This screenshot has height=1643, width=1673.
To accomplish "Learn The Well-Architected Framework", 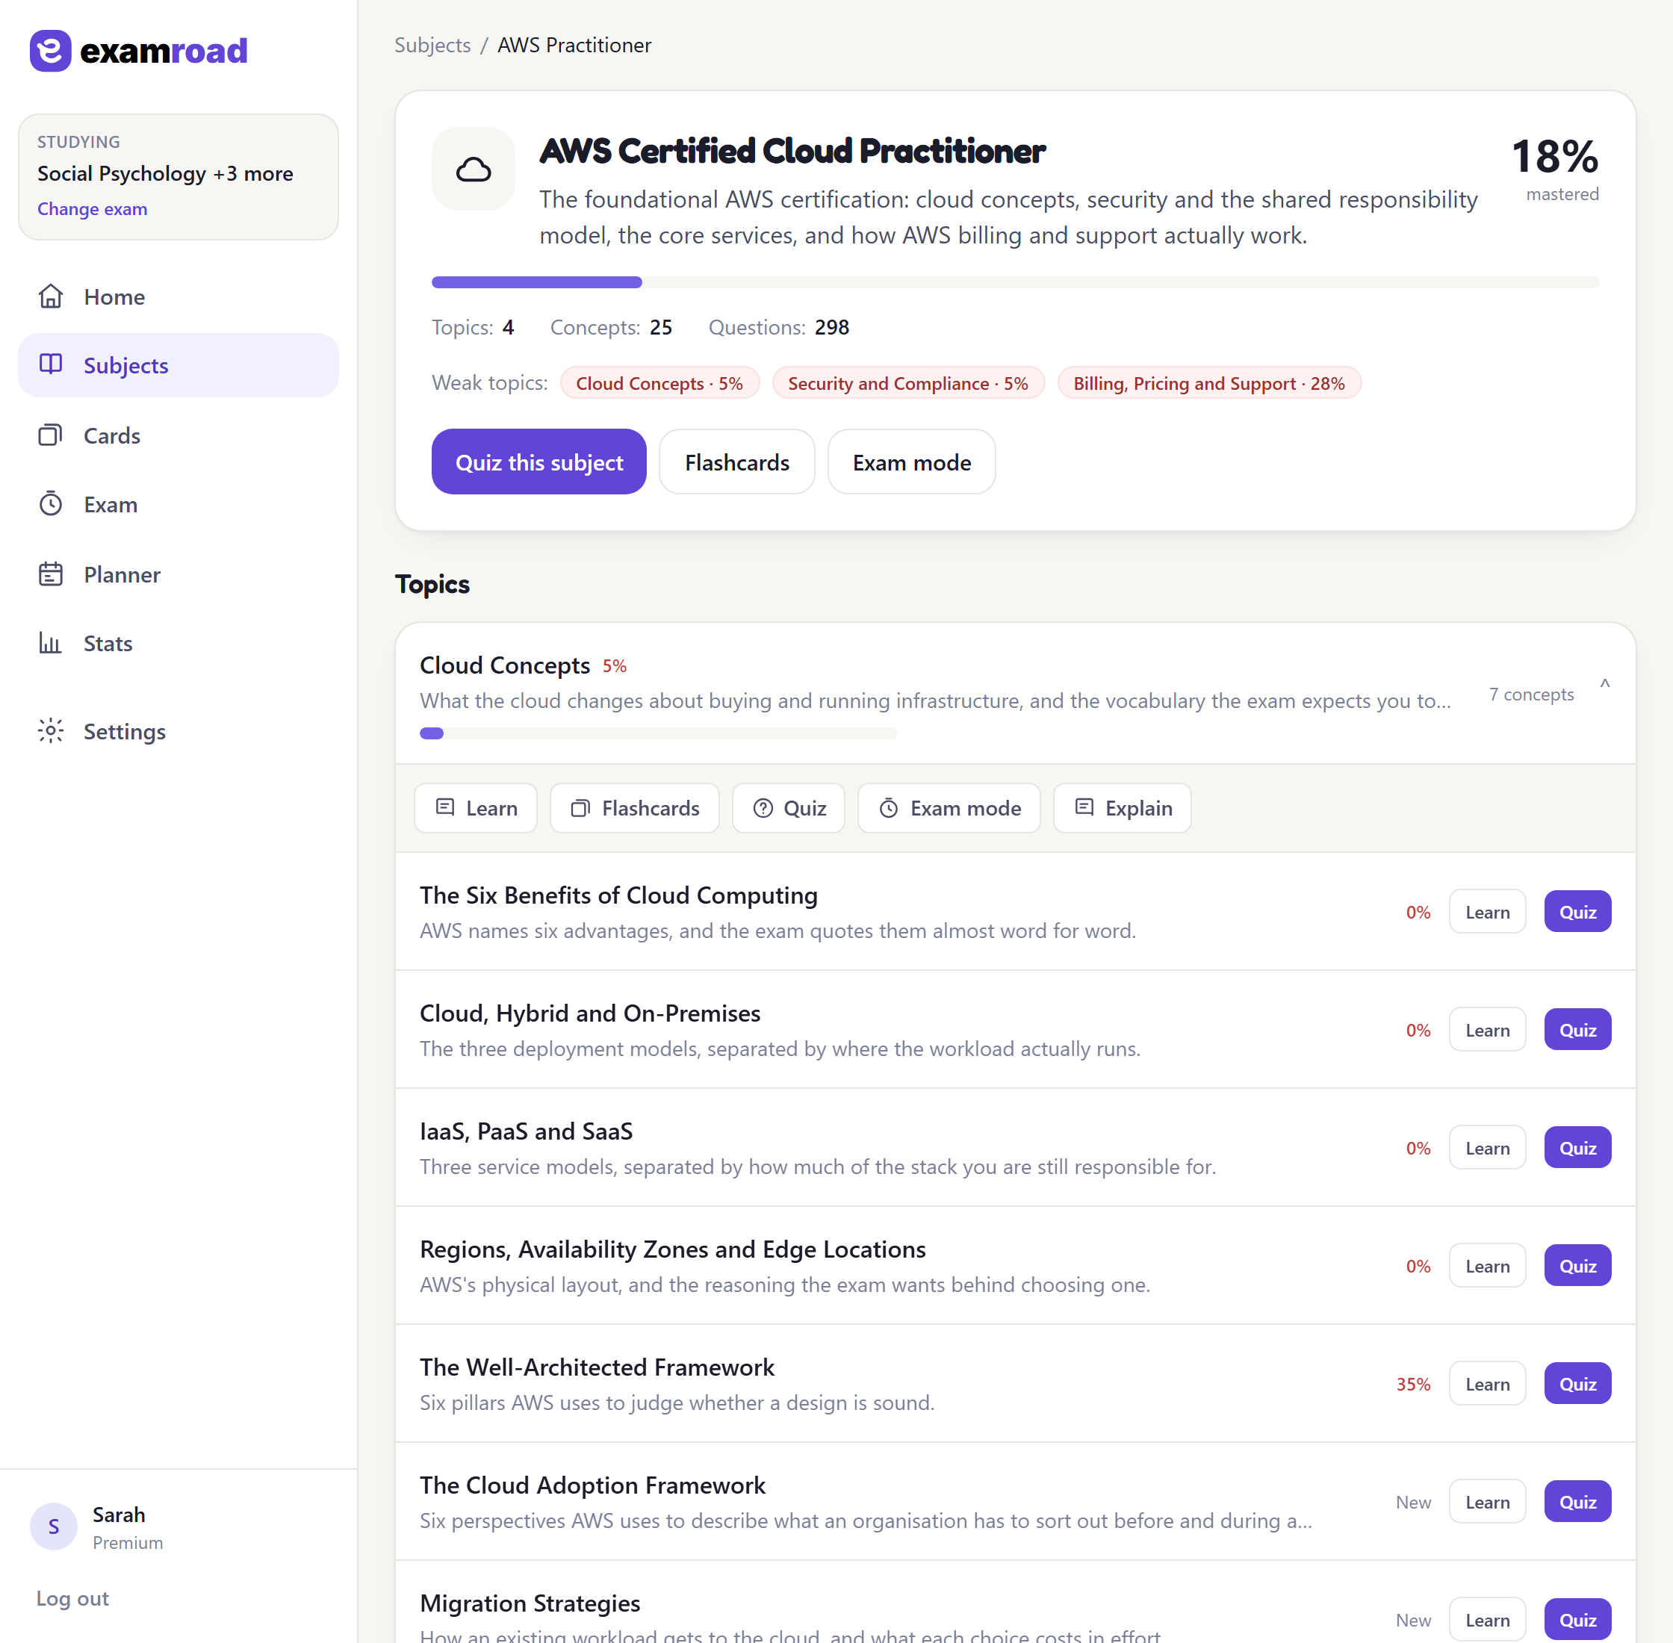I will tap(1488, 1384).
